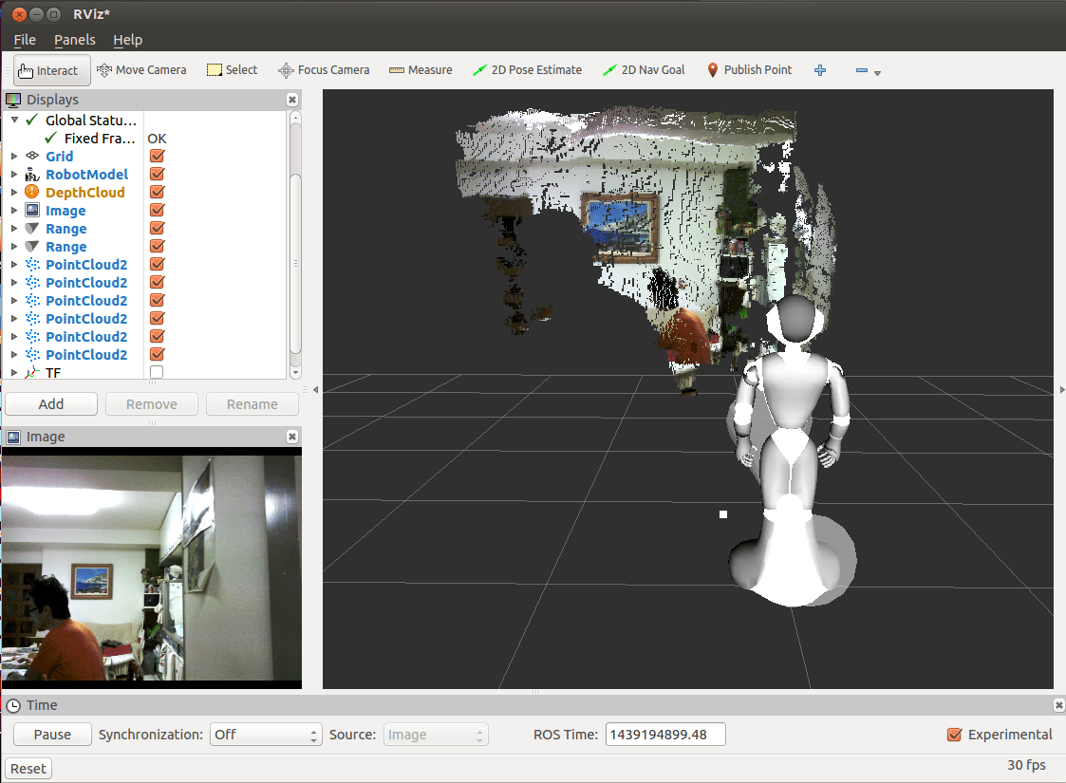Collapse the Global Status tree item
1066x783 pixels.
point(14,121)
